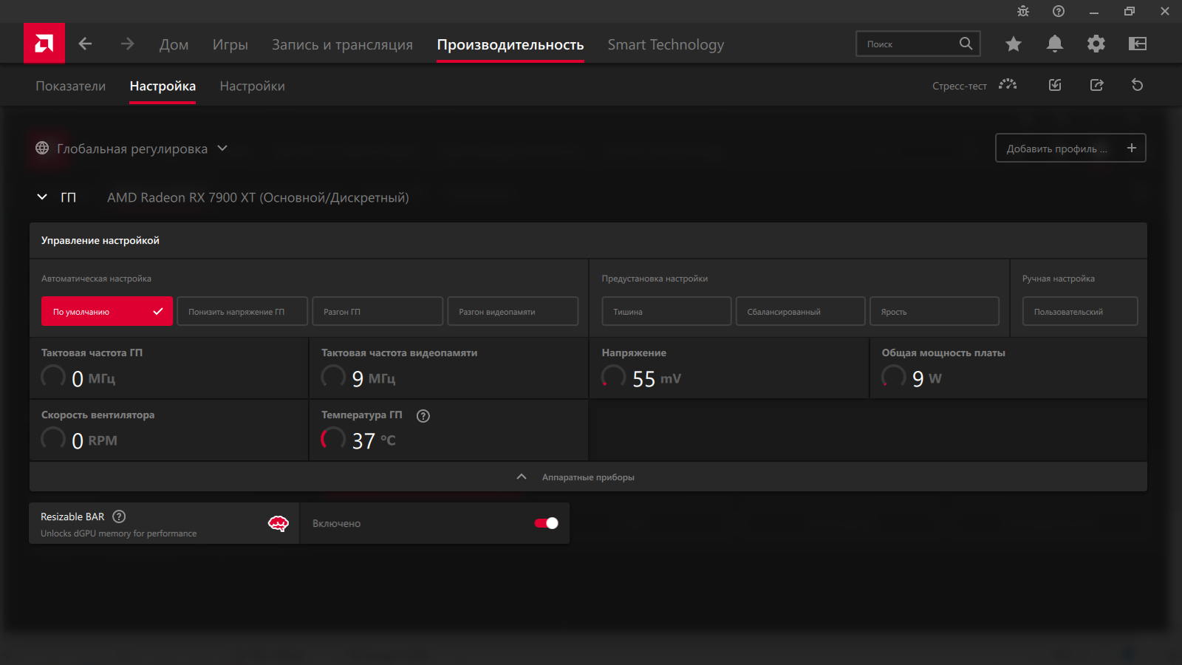Click the AMD logo home icon

tap(44, 44)
